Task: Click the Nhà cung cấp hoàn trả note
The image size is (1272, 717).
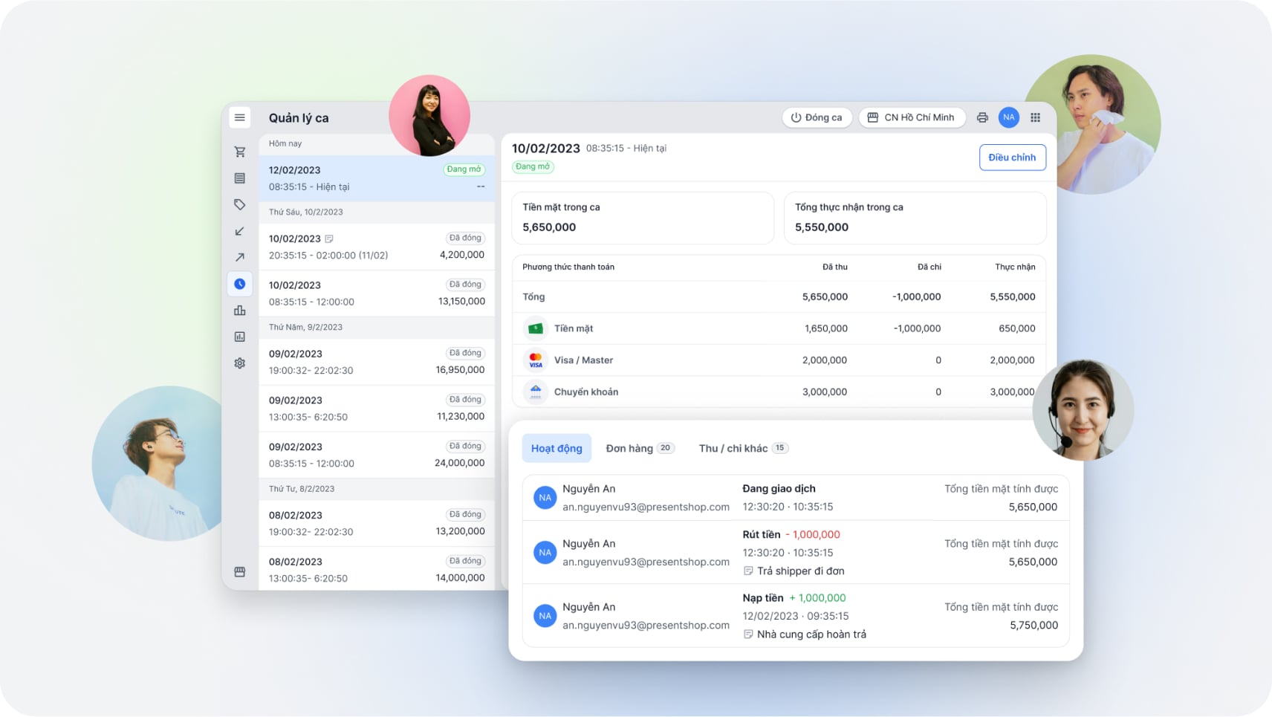Action: pyautogui.click(x=805, y=635)
